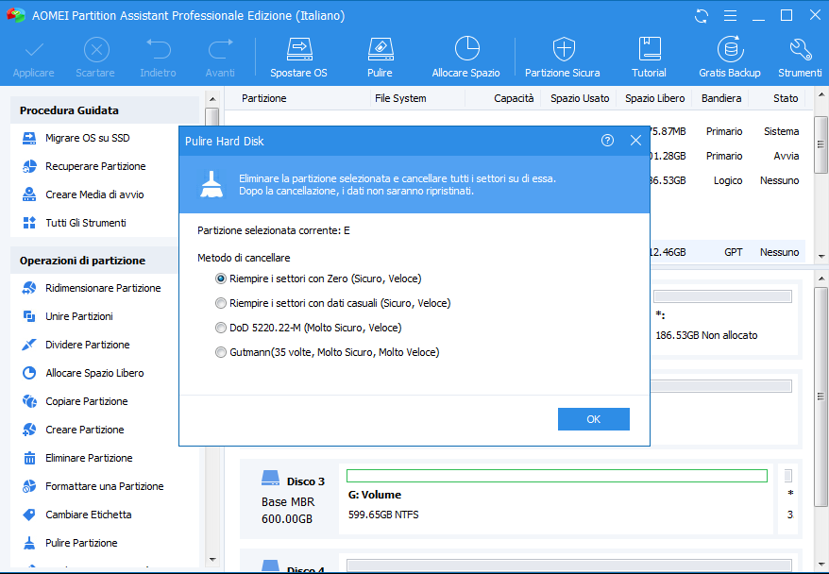
Task: Select Eliminare Partizione operation
Action: 77,458
